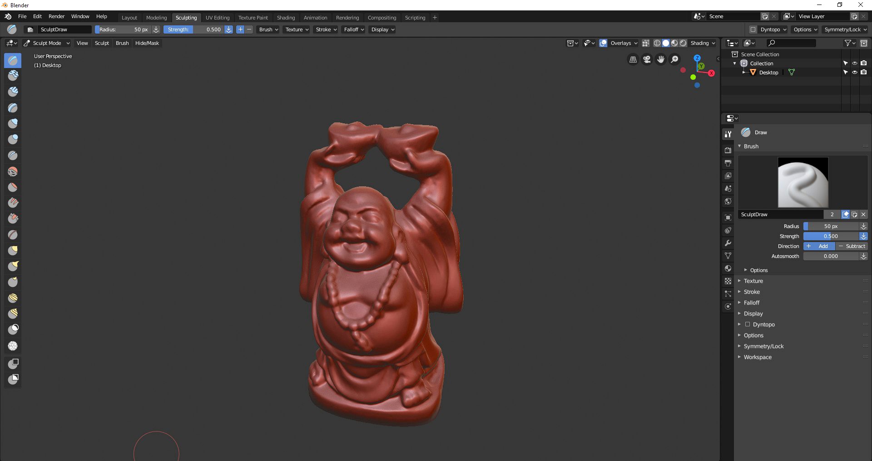The image size is (872, 461).
Task: Open the Render menu
Action: click(56, 16)
